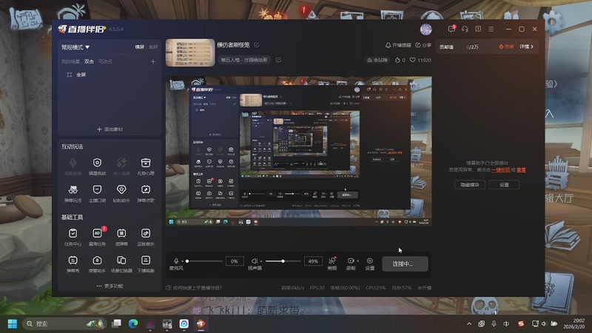
Task: Open the Windows Start menu
Action: pyautogui.click(x=13, y=324)
